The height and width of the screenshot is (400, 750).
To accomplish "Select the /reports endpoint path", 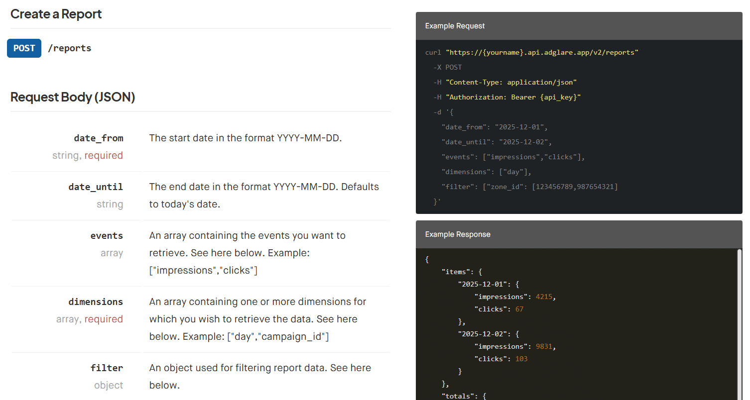I will point(69,48).
